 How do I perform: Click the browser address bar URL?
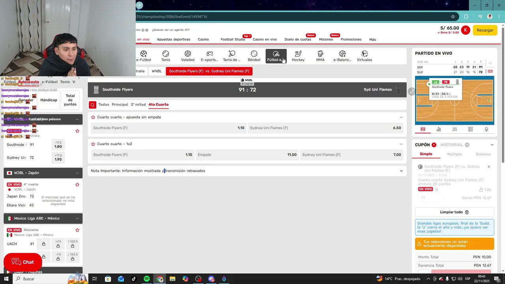(172, 17)
